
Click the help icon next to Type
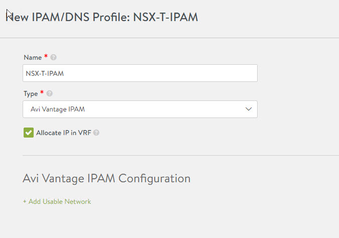[x=50, y=93]
